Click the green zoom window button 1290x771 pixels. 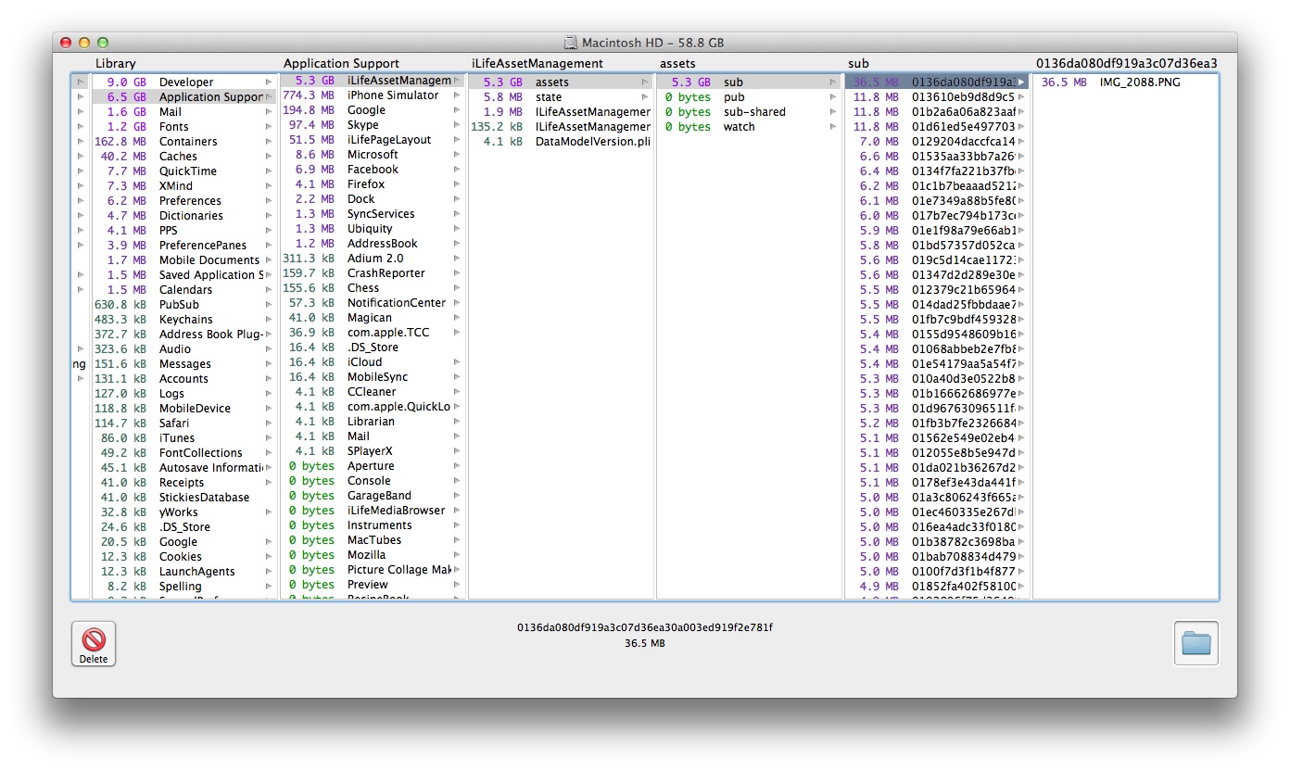click(x=103, y=43)
